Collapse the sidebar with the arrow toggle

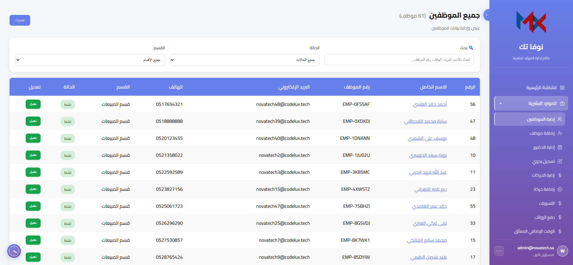click(x=486, y=15)
